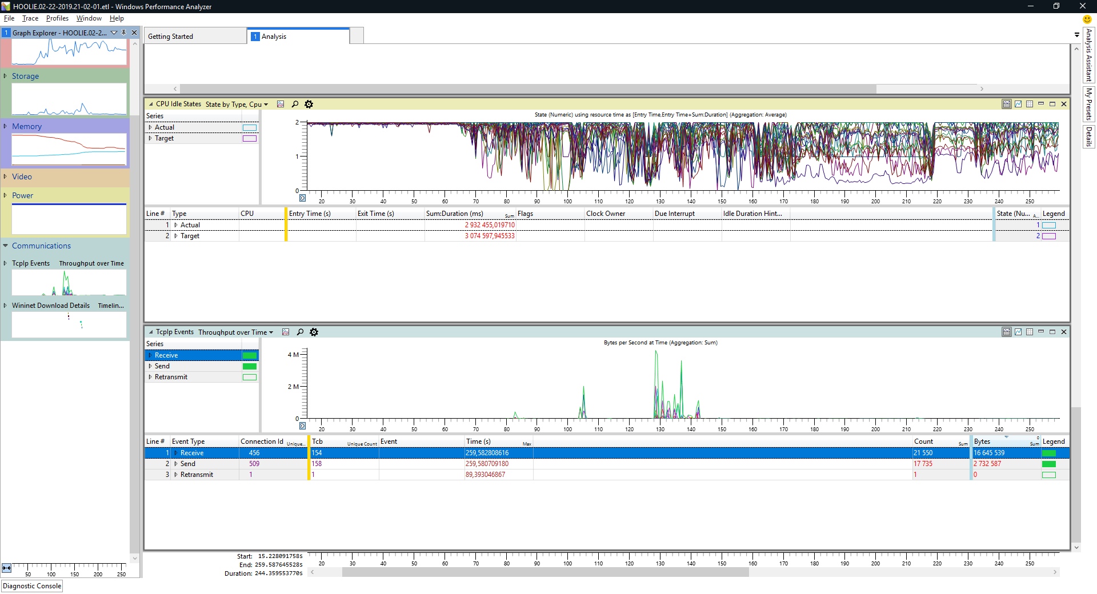
Task: Click the TcpIp Events search magnifier icon
Action: click(x=300, y=332)
